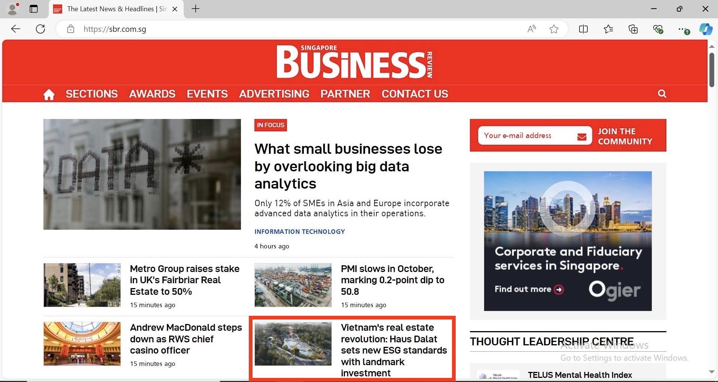The image size is (718, 382).
Task: Open the site search magnifier icon
Action: [662, 94]
